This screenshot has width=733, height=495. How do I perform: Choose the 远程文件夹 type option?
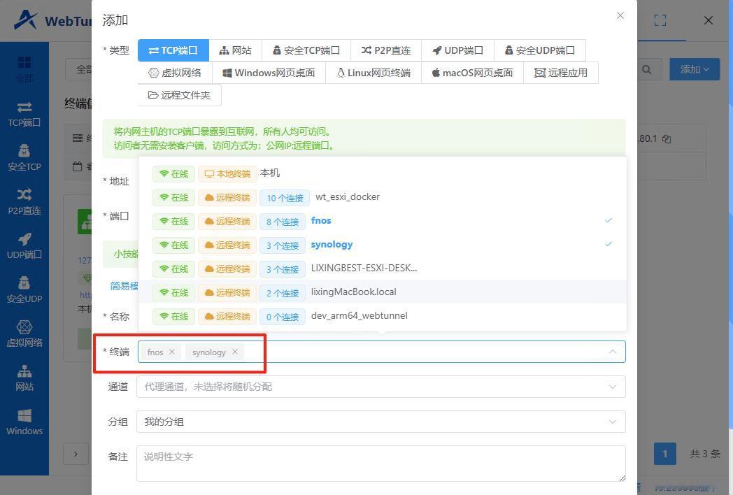tap(180, 95)
